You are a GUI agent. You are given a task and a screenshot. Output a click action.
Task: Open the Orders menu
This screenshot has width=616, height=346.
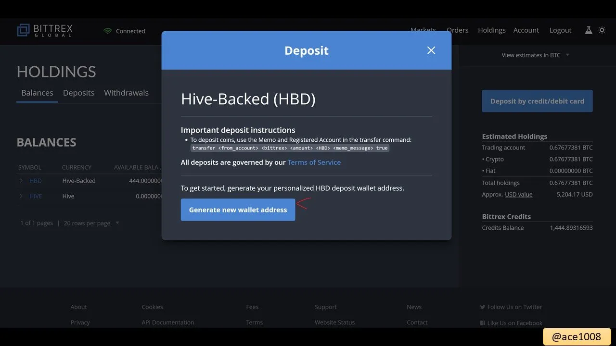(x=457, y=30)
